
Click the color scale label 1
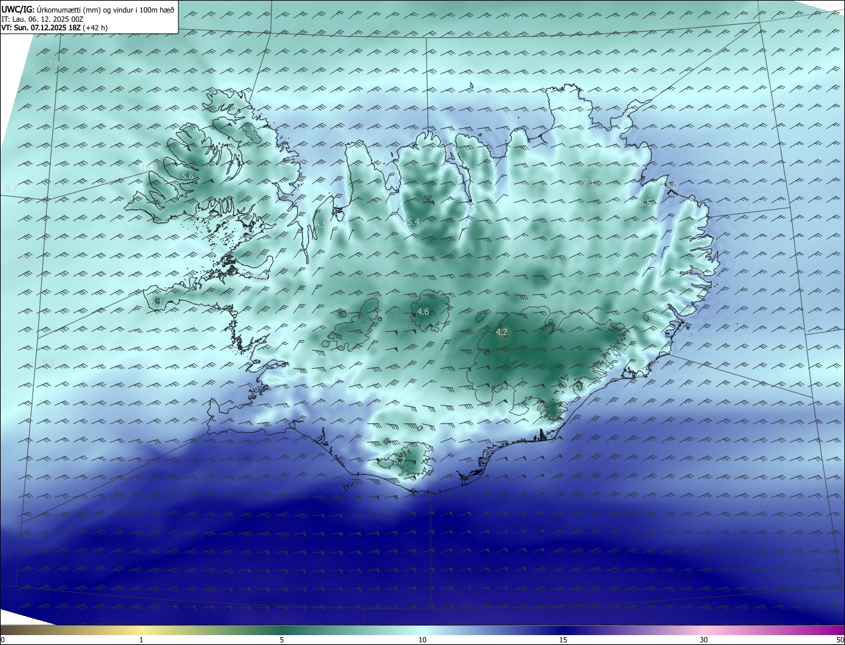tap(141, 640)
